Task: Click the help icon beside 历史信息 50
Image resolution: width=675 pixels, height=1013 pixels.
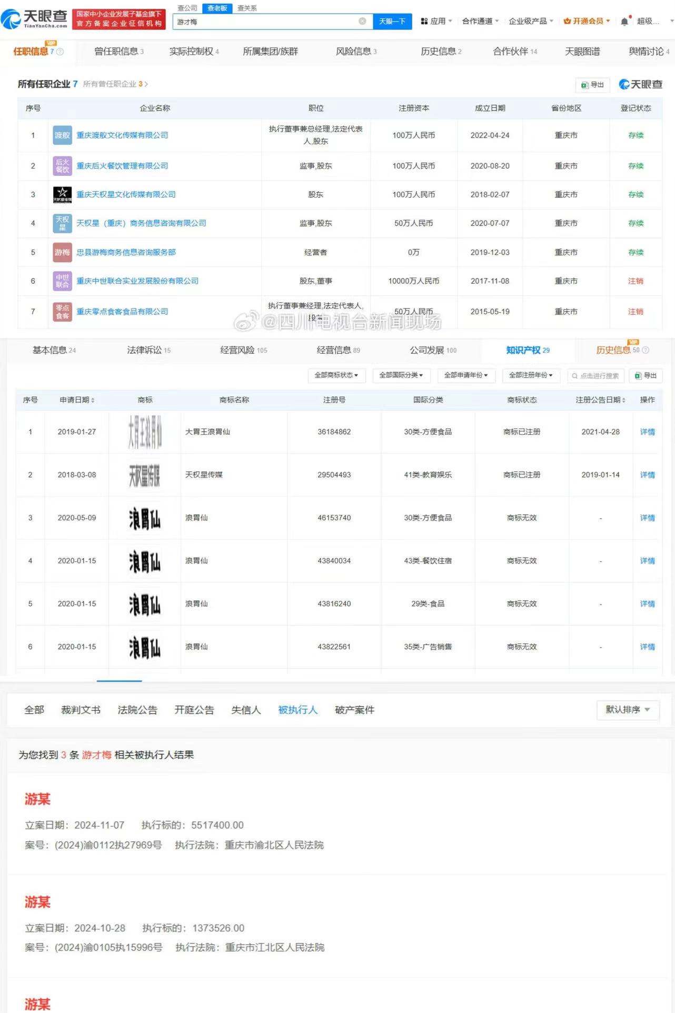Action: pos(646,350)
